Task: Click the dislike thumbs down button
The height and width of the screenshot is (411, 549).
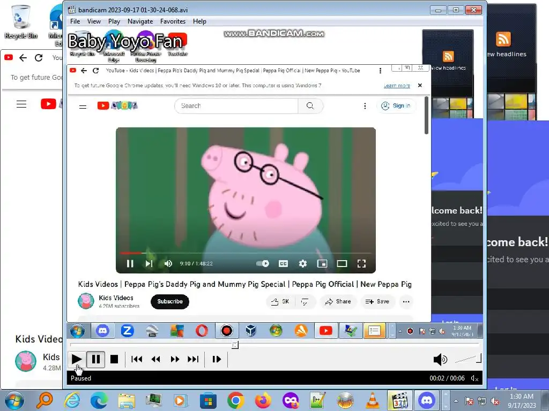Action: 305,301
